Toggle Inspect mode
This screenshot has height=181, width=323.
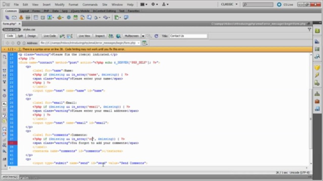point(100,36)
